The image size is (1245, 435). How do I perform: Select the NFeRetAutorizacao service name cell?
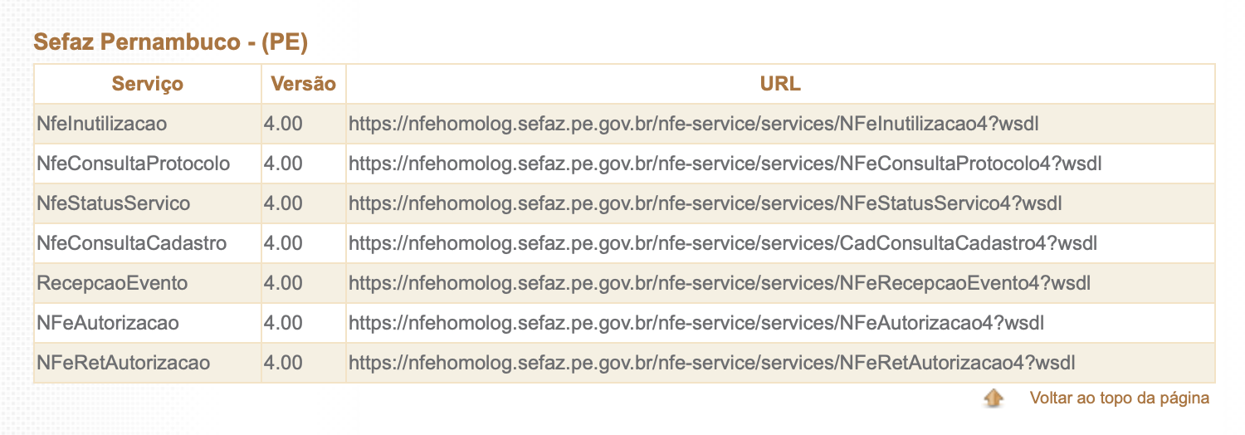point(124,363)
